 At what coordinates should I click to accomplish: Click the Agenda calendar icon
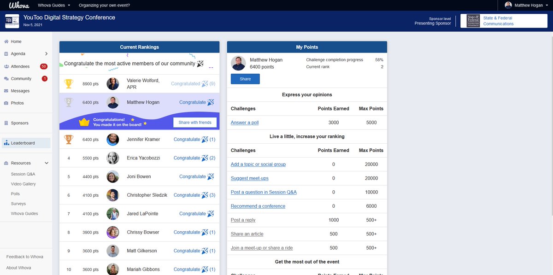pos(6,54)
